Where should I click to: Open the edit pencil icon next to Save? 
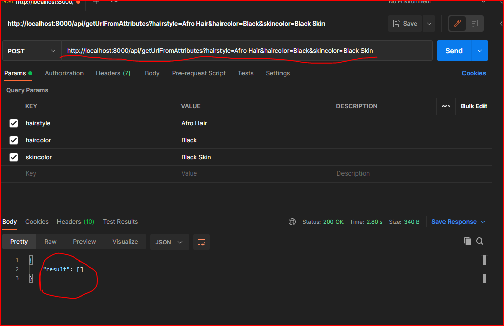pos(457,24)
